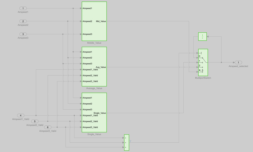Click the Single_Value name label
The height and width of the screenshot is (152, 253).
coord(94,134)
